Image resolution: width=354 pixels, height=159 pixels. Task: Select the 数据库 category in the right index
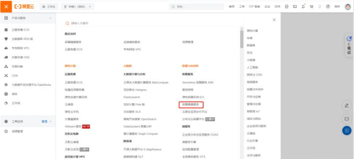(251, 46)
